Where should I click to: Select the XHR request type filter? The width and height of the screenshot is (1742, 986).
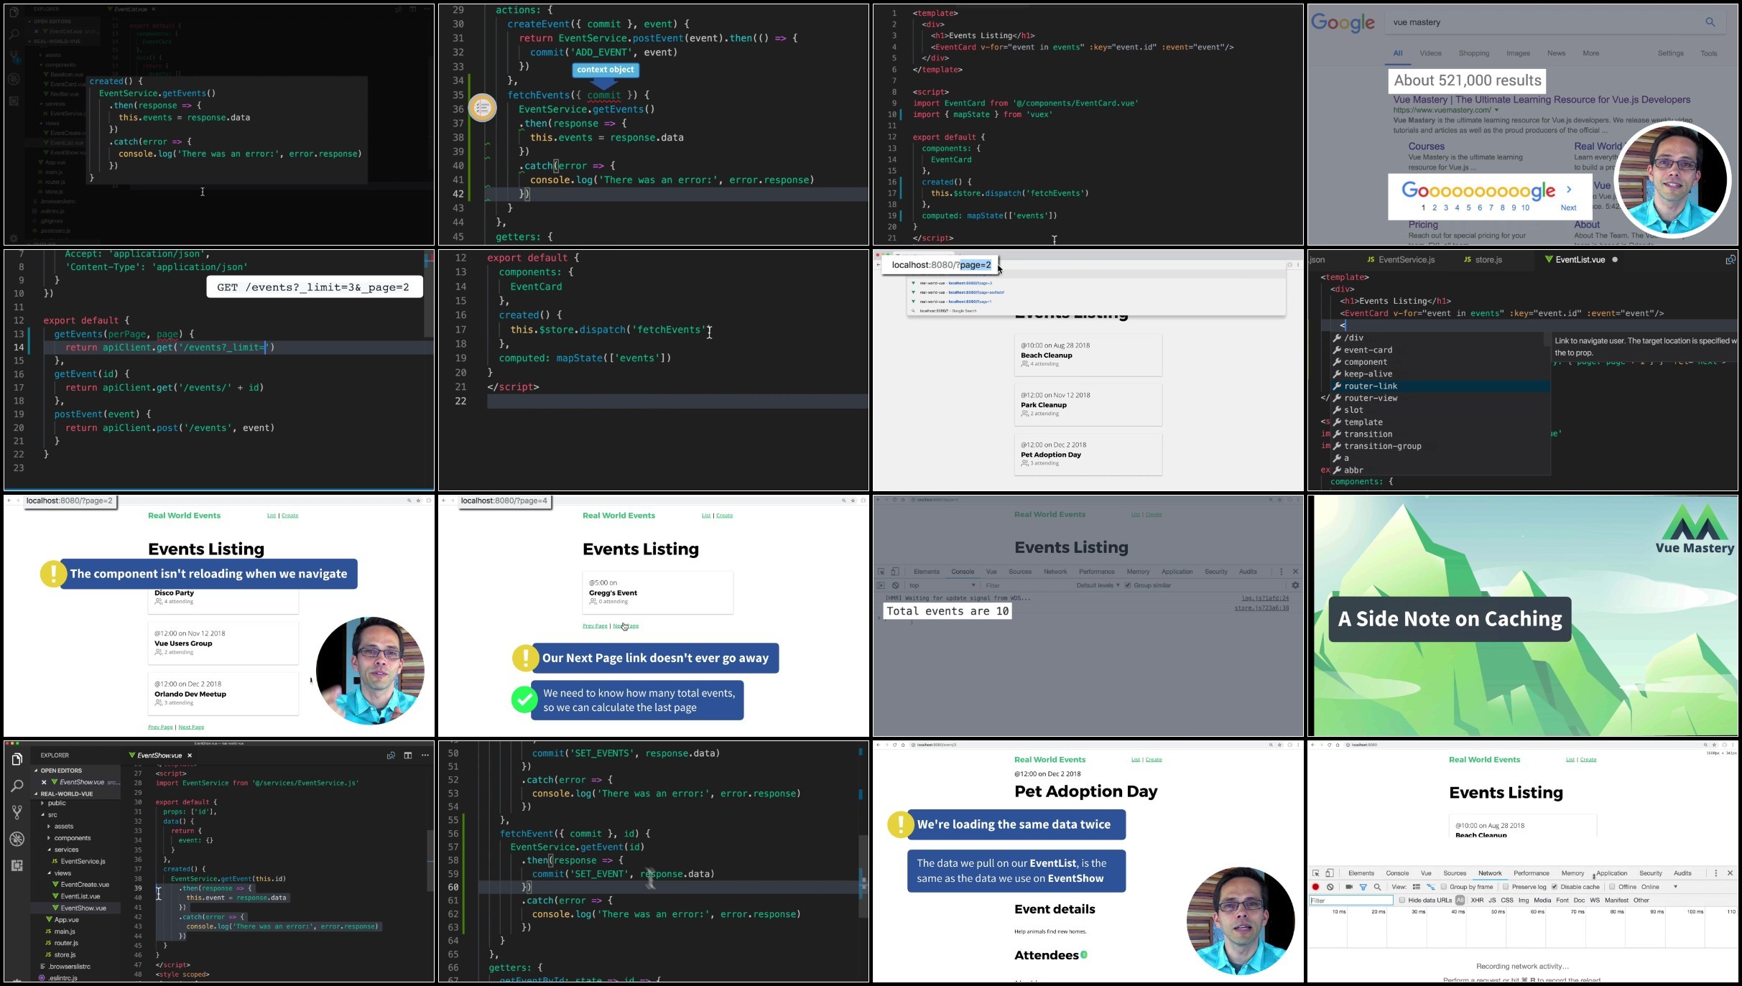point(1477,901)
